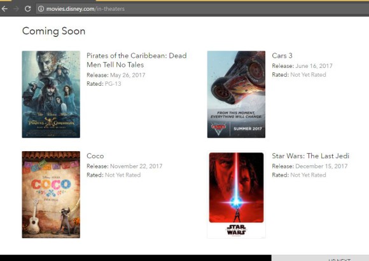Image resolution: width=369 pixels, height=261 pixels.
Task: View site info icon in address bar
Action: pos(41,9)
